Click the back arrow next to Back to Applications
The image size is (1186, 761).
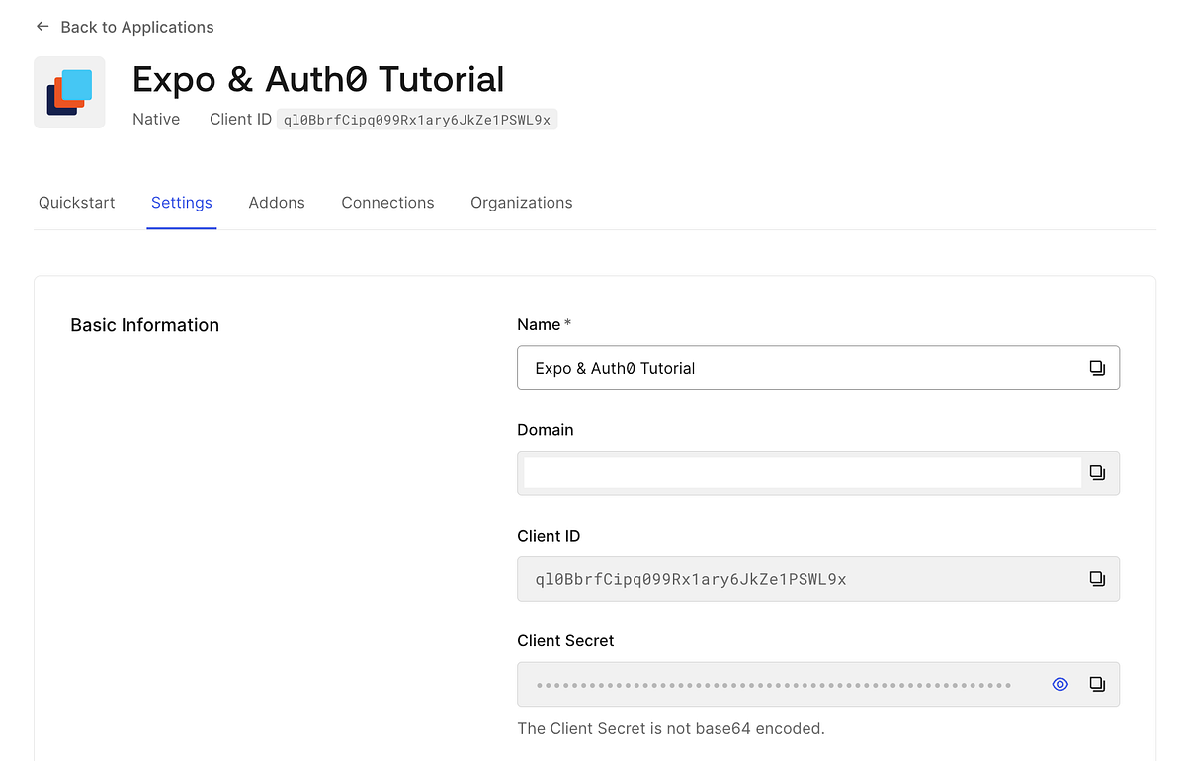pyautogui.click(x=42, y=26)
